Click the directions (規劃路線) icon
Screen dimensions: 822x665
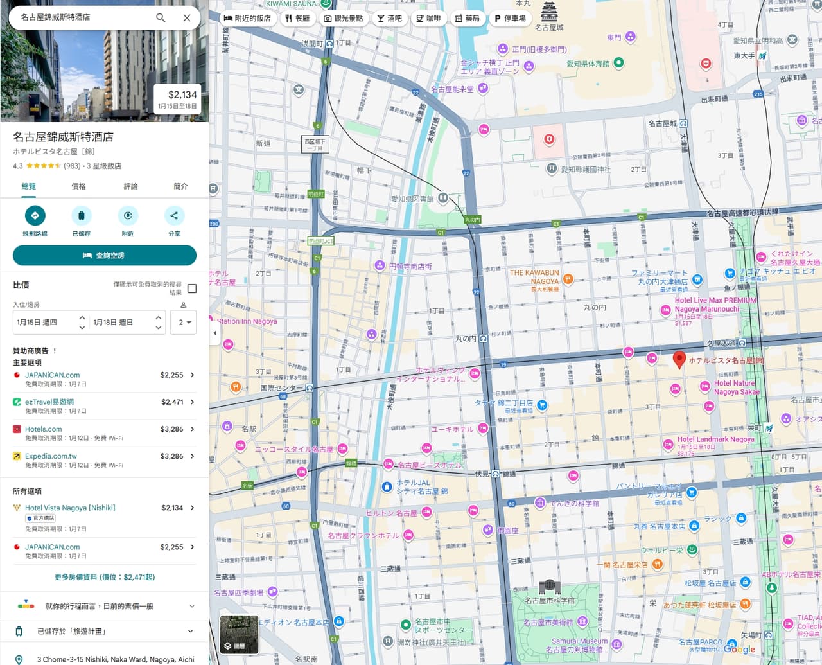point(35,216)
